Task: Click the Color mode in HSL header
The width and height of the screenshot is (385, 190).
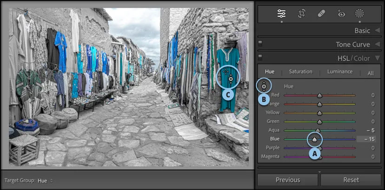Action: [362, 58]
